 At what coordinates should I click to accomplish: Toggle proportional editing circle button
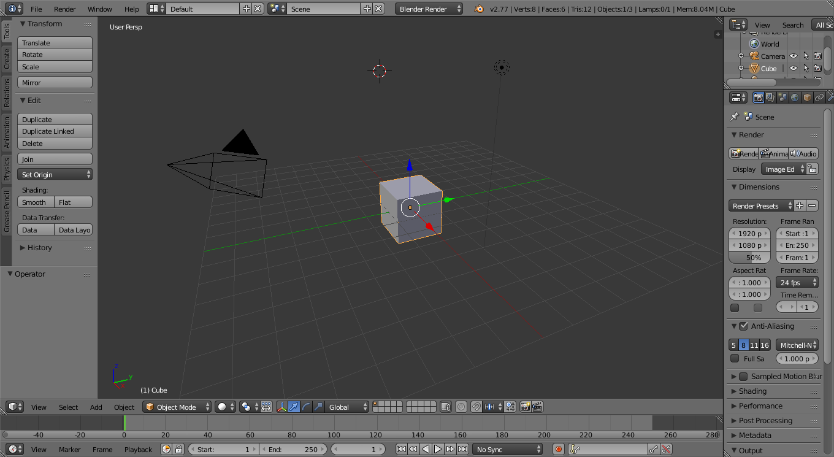point(461,407)
